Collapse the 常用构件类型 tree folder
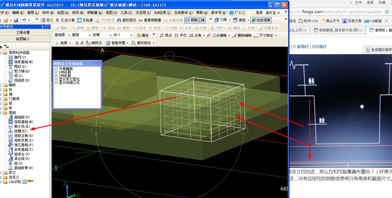The image size is (392, 198). (x=1, y=53)
